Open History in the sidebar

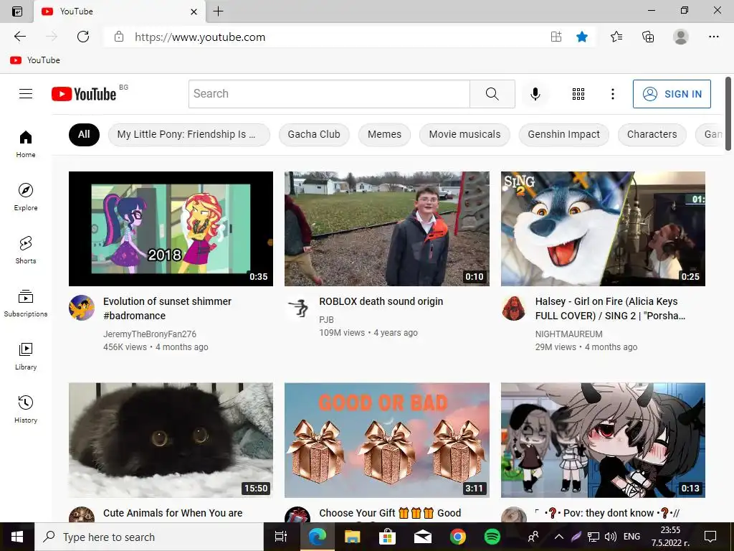tap(26, 410)
